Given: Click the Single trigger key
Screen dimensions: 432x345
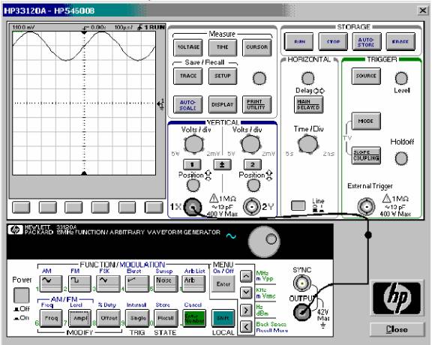Looking at the screenshot, I should [137, 318].
